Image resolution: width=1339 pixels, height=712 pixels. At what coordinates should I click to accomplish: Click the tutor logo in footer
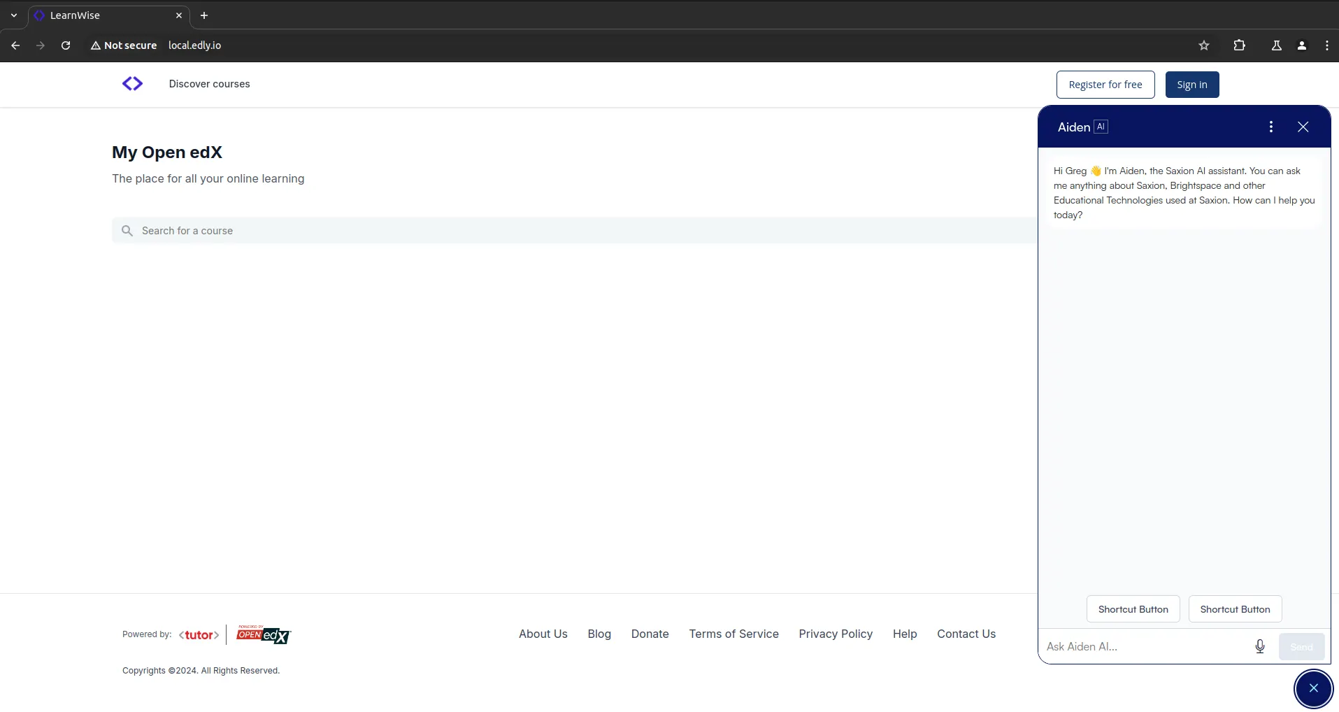click(199, 635)
